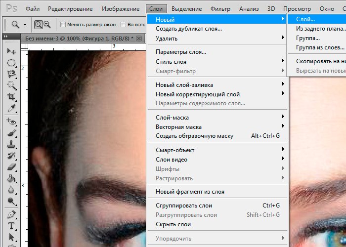Open the 'Фильтр' menu

[x=220, y=9]
